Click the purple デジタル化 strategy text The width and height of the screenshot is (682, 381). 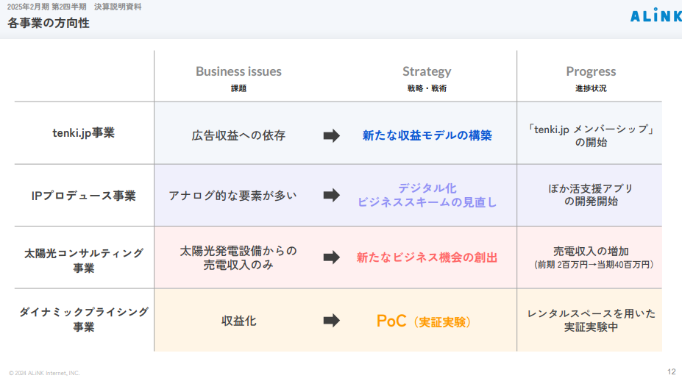pos(427,188)
